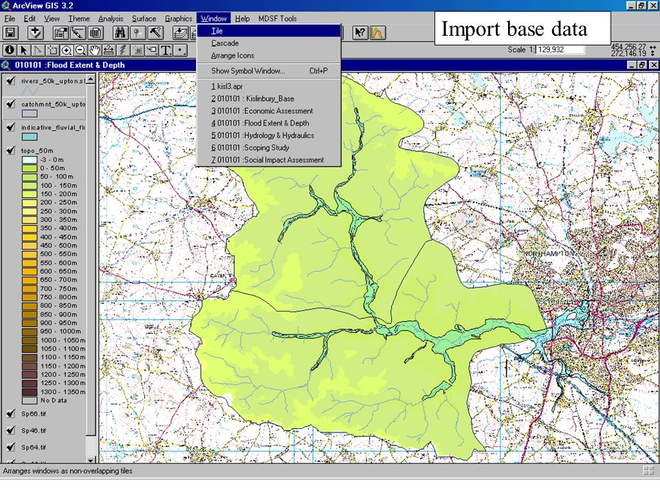This screenshot has width=660, height=495.
Task: Click the topo_50m theme name in legend
Action: (x=37, y=151)
